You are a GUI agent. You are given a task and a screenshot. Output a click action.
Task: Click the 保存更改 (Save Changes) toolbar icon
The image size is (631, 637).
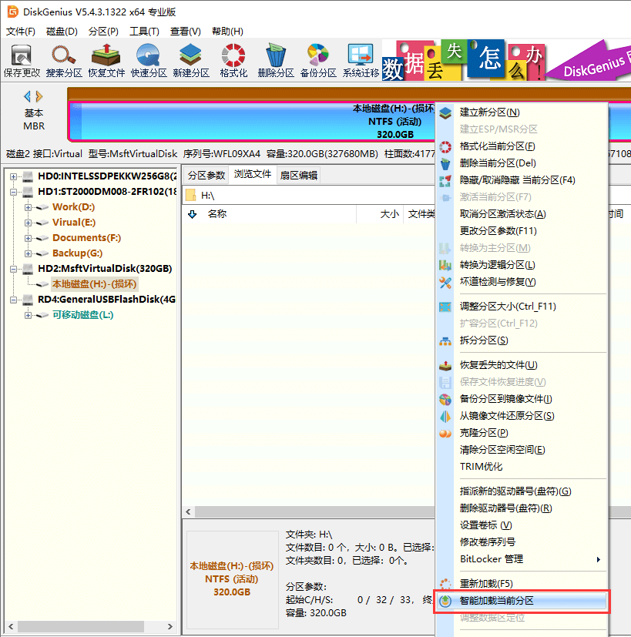(22, 59)
